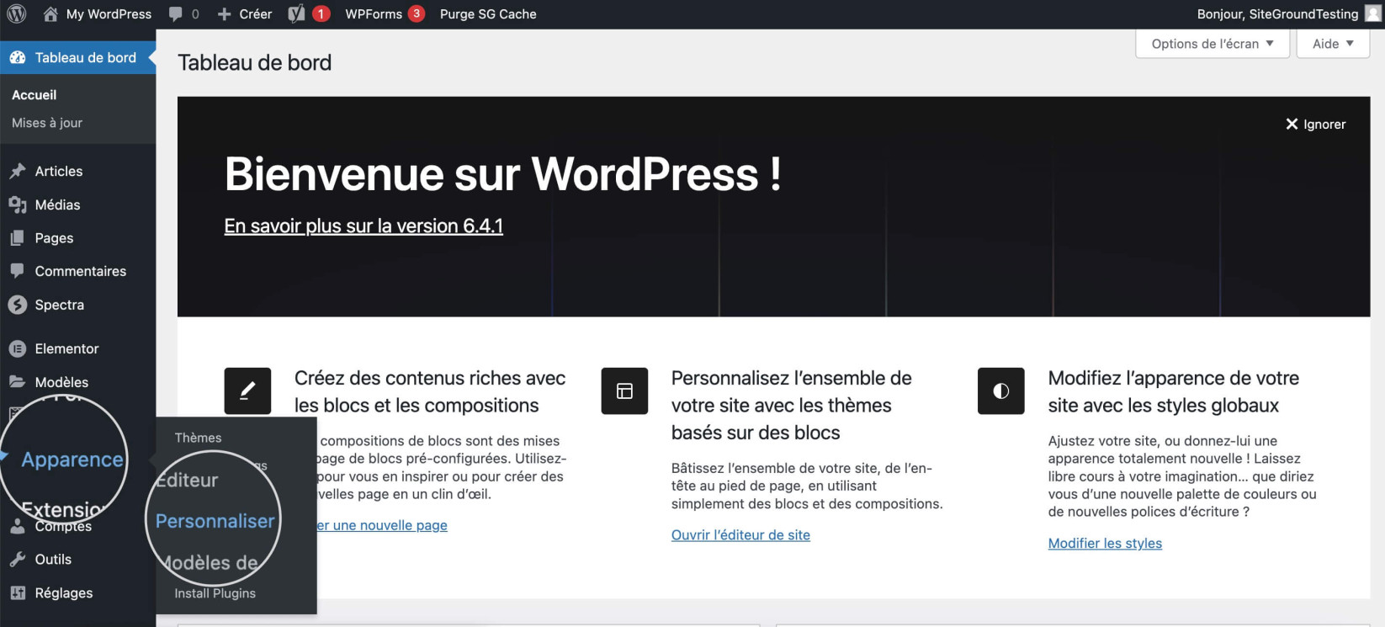
Task: Open Thèmes in Apparence submenu
Action: coord(198,438)
